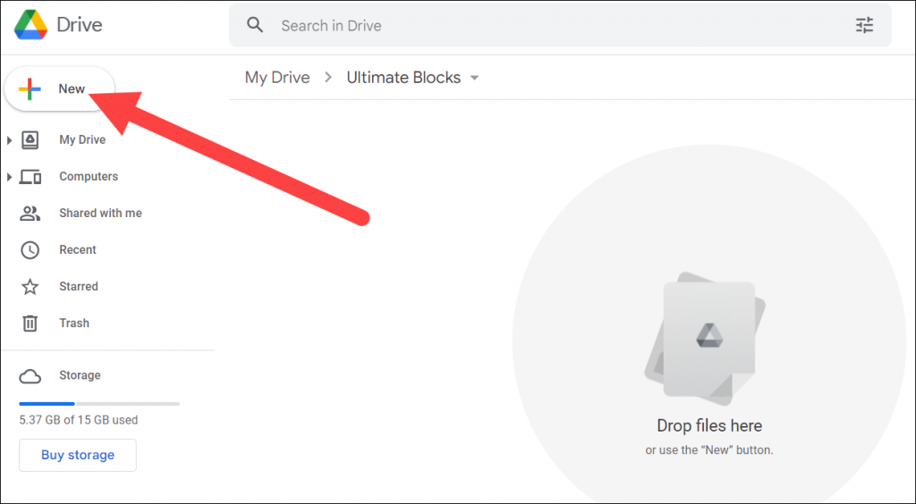Open search options filter icon
This screenshot has width=916, height=504.
pyautogui.click(x=864, y=25)
